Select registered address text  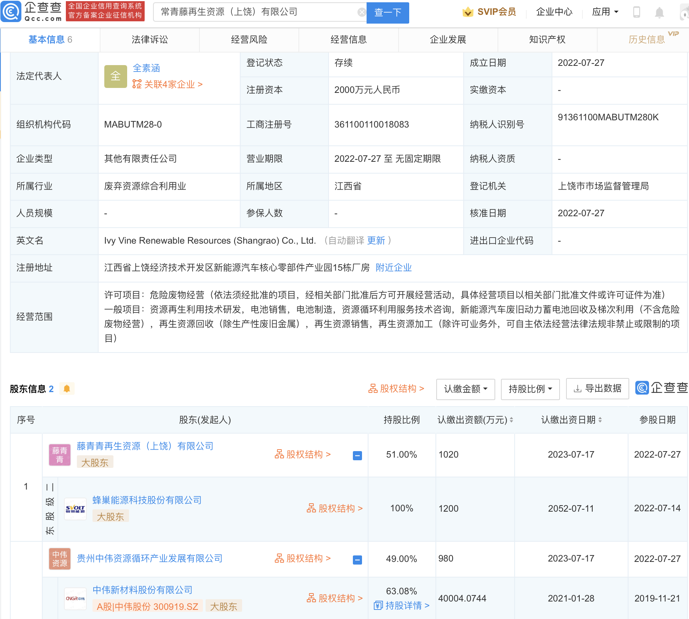(237, 268)
